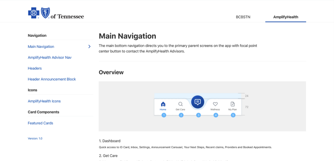Click the '2. Get Care' list heading

point(108,156)
